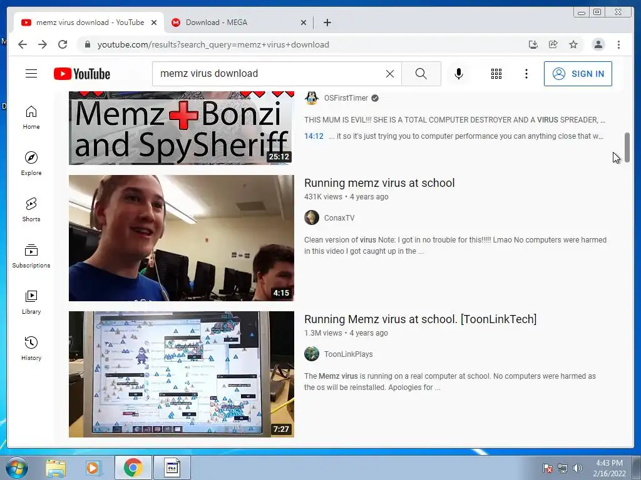
Task: Click the Memz Bonzi and SpySheriff thumbnail
Action: coord(181,127)
